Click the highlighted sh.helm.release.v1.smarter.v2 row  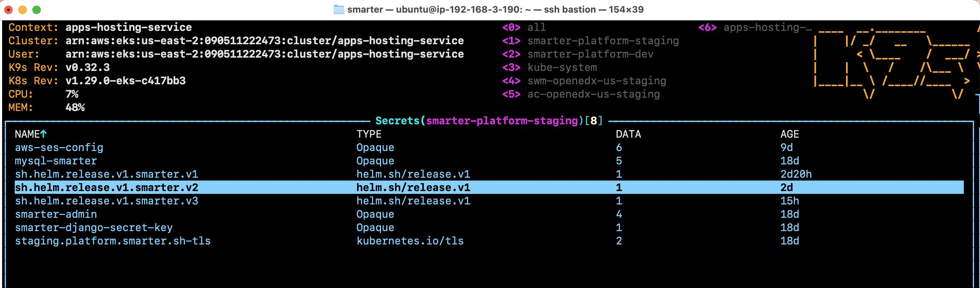click(x=489, y=187)
